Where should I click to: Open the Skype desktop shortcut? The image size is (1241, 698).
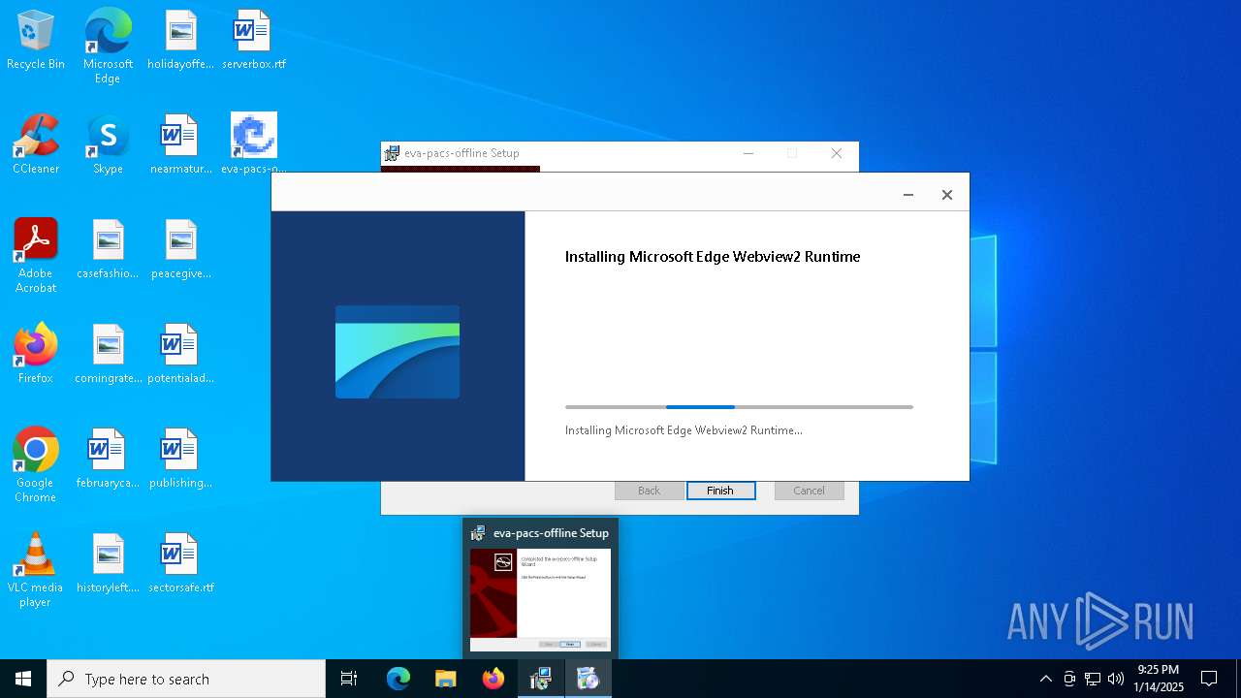[x=108, y=145]
